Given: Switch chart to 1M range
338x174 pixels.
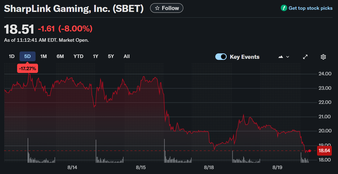Looking at the screenshot, I should (x=43, y=56).
